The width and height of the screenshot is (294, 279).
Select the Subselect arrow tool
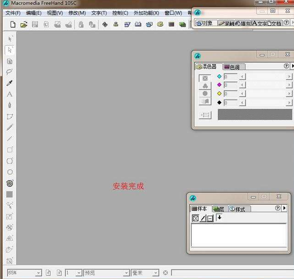(10, 50)
